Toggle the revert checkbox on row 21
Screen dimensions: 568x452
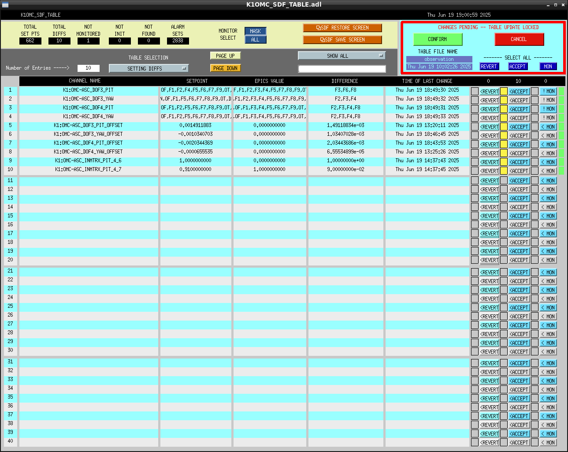click(x=475, y=272)
